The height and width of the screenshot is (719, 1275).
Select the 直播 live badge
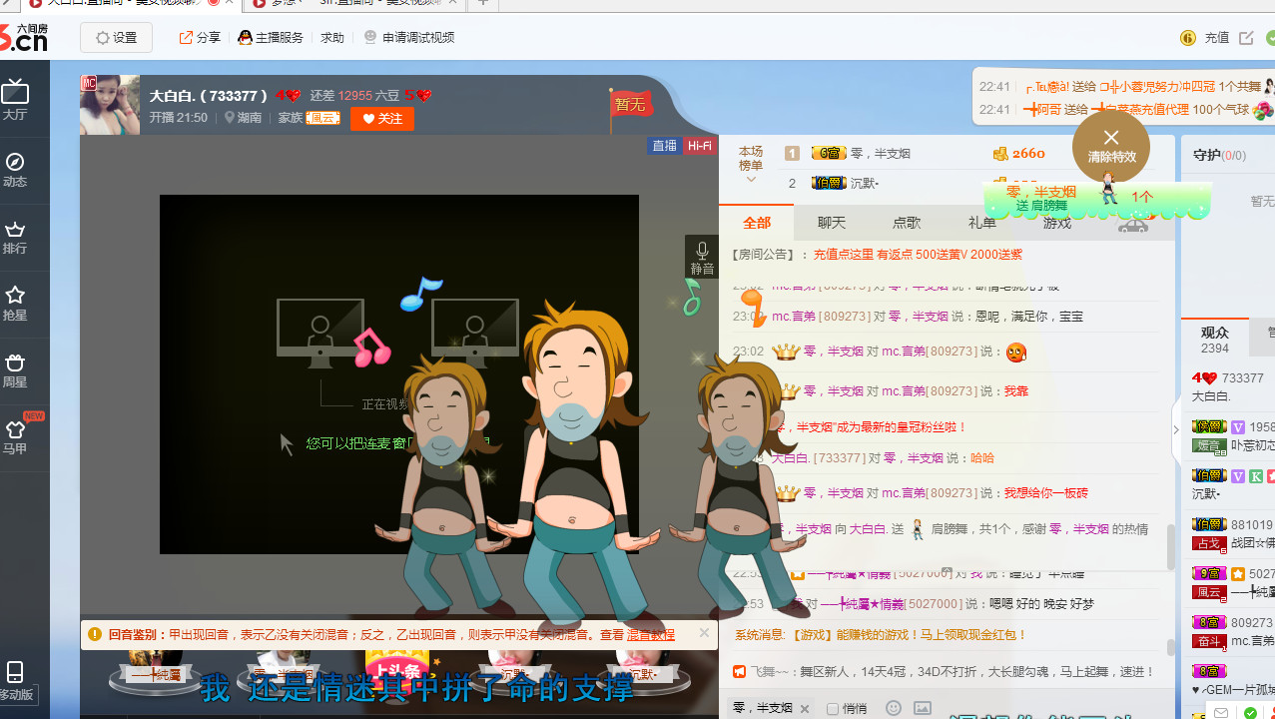tap(665, 146)
